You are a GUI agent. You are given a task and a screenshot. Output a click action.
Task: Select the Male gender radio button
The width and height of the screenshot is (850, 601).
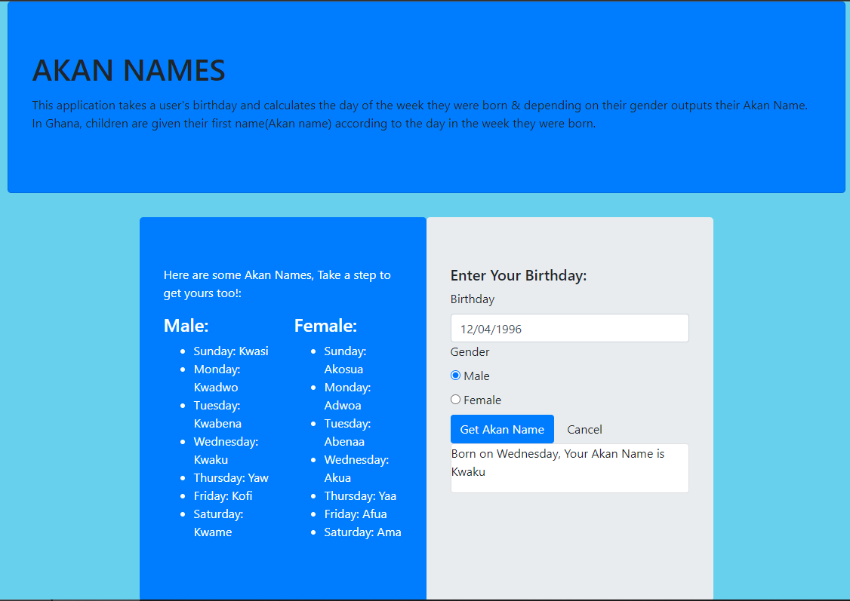click(455, 376)
